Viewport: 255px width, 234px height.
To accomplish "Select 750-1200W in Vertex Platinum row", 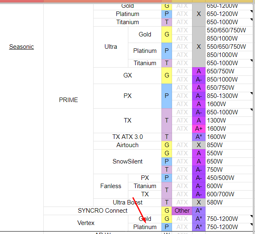I will click(x=229, y=227).
